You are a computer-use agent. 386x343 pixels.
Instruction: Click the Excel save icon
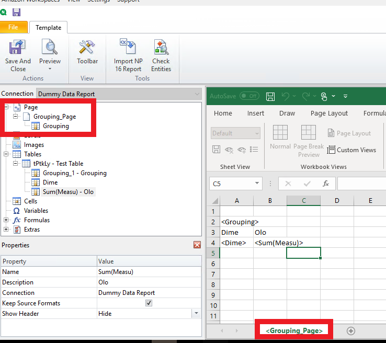pos(270,96)
